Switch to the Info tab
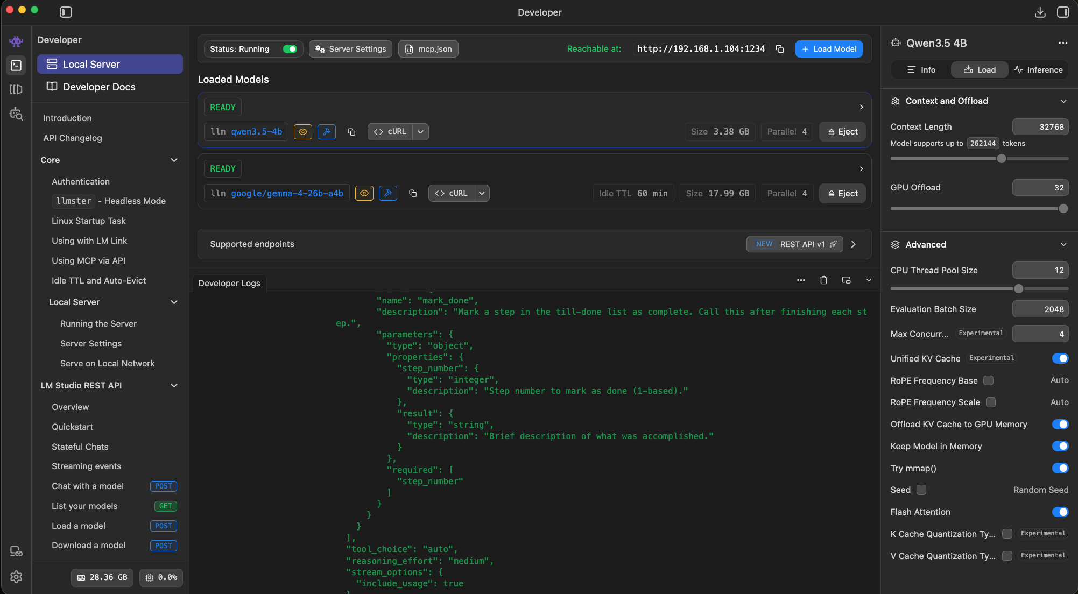The image size is (1078, 594). (921, 70)
